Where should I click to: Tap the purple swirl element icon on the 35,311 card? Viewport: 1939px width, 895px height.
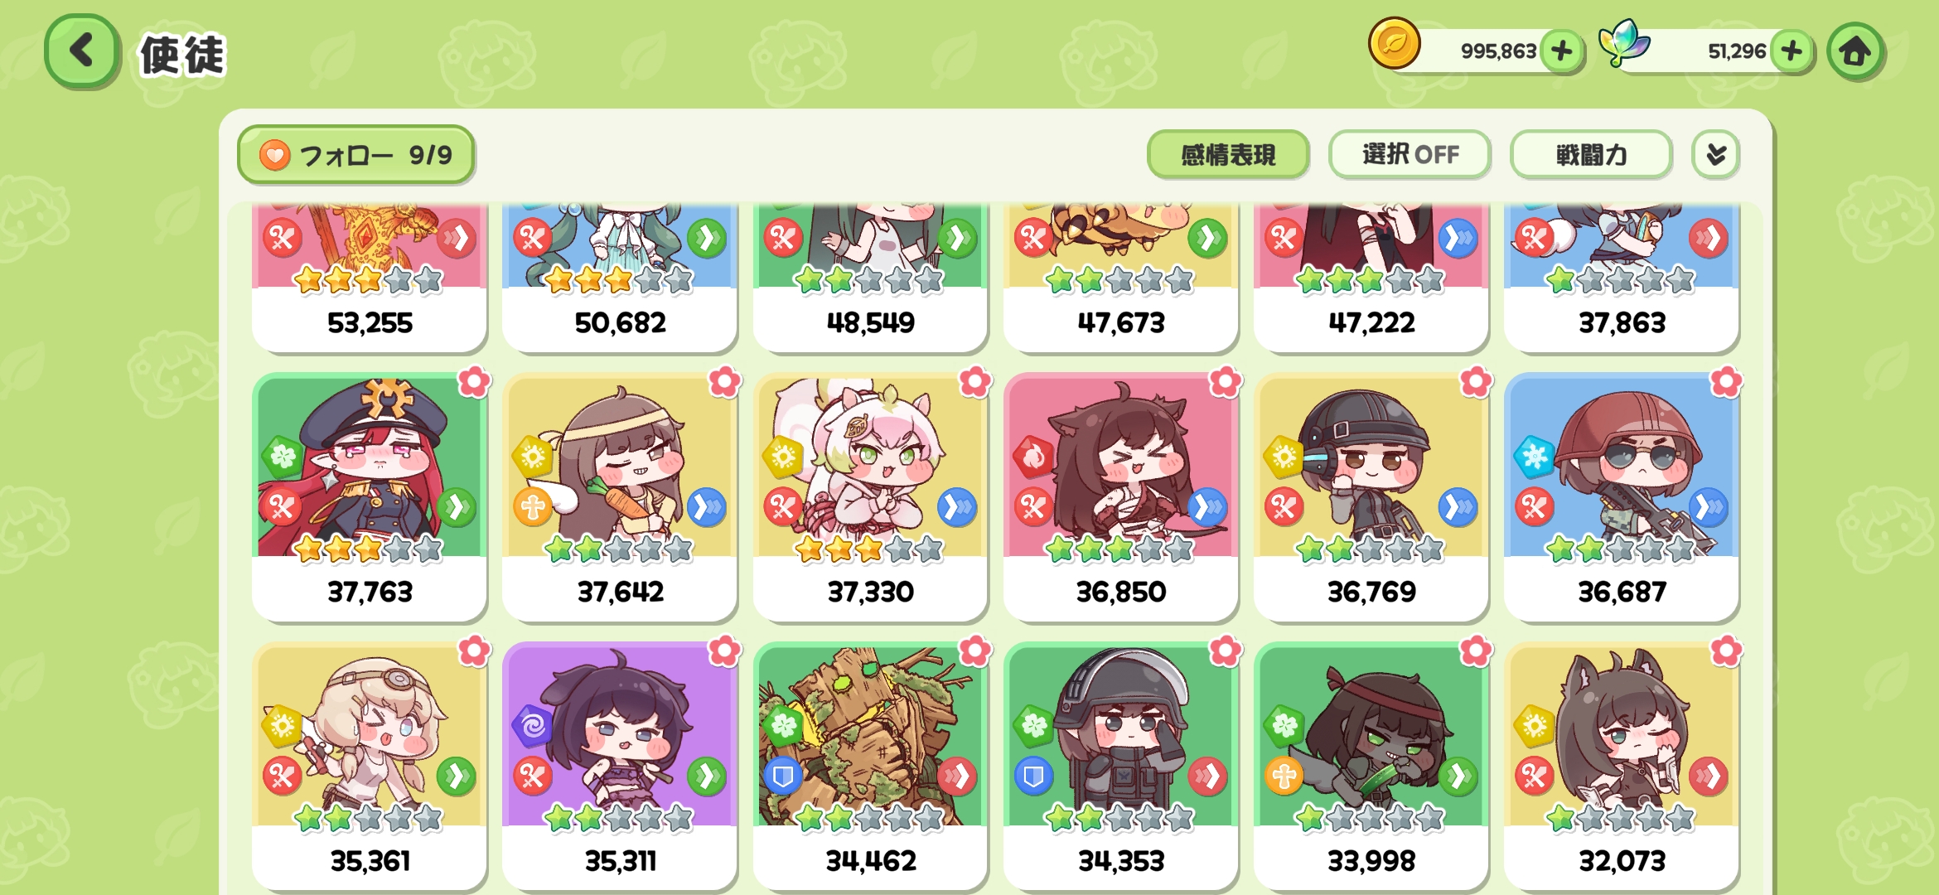coord(533,726)
